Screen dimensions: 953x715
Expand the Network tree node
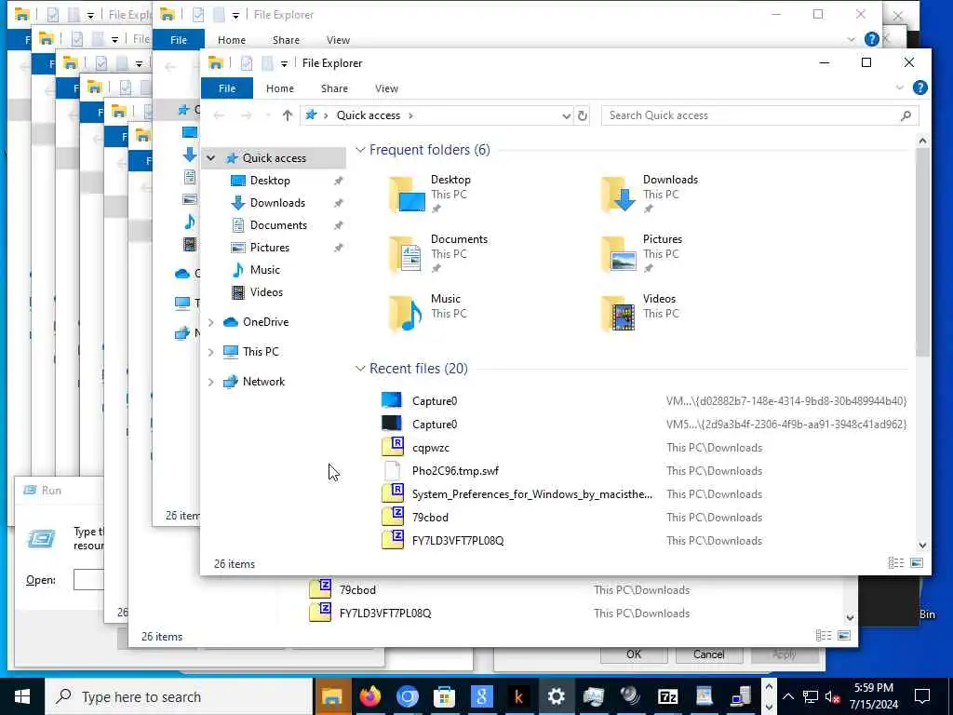tap(211, 382)
